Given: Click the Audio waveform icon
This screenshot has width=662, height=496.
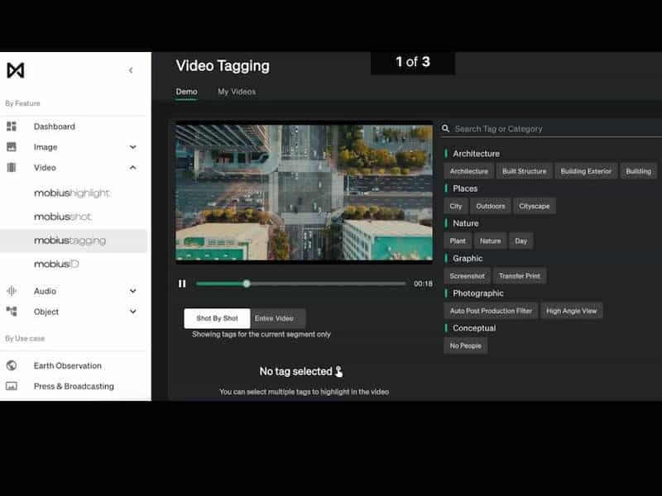Looking at the screenshot, I should tap(12, 291).
